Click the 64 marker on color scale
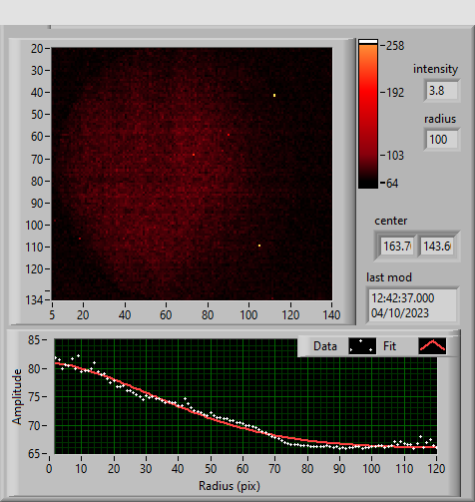Image resolution: width=475 pixels, height=502 pixels. click(x=392, y=184)
